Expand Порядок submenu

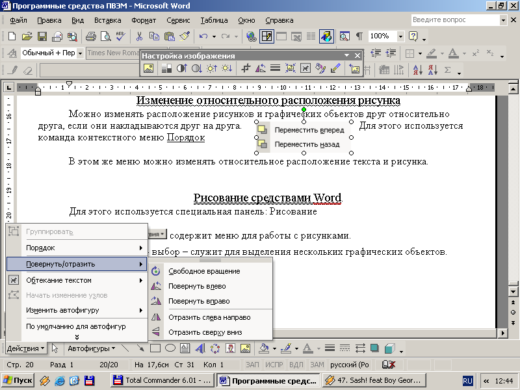(77, 248)
